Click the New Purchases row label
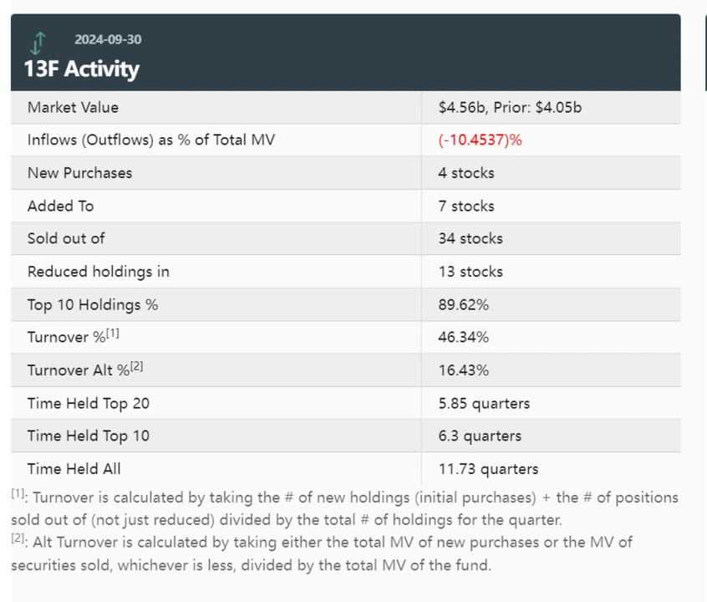The width and height of the screenshot is (707, 602). tap(79, 173)
